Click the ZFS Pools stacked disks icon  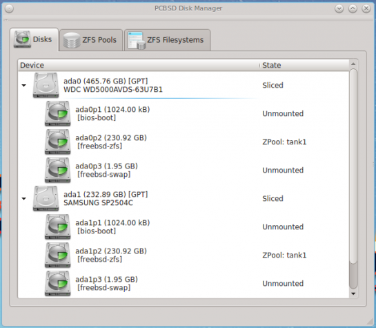coord(72,40)
